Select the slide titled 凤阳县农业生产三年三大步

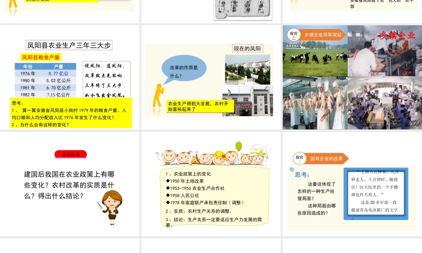(70, 77)
